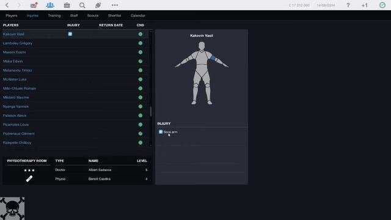
Task: Select player Millo-Chluski Romain
Action: pyautogui.click(x=20, y=88)
